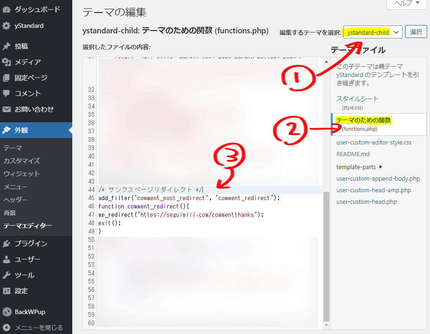
Task: Open the ダッシュボード menu
Action: (x=36, y=10)
